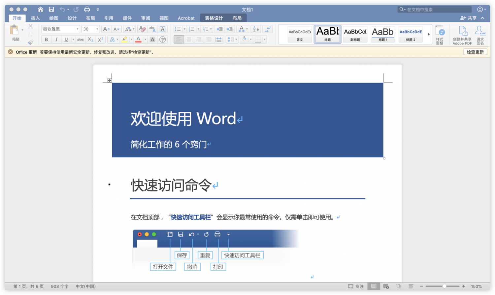Click the redo arrow in title bar

click(x=76, y=9)
